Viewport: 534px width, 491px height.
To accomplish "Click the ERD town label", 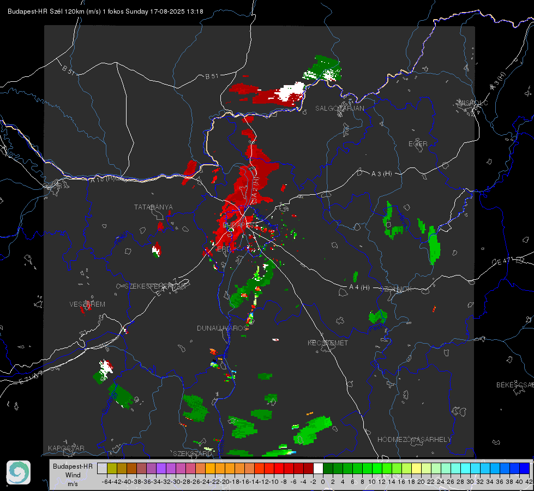I will pos(224,249).
